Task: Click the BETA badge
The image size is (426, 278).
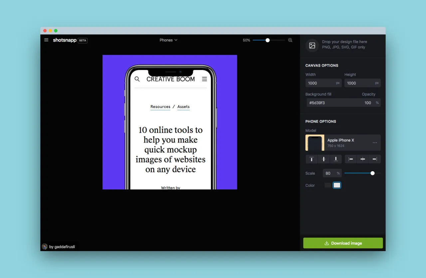Action: (83, 41)
